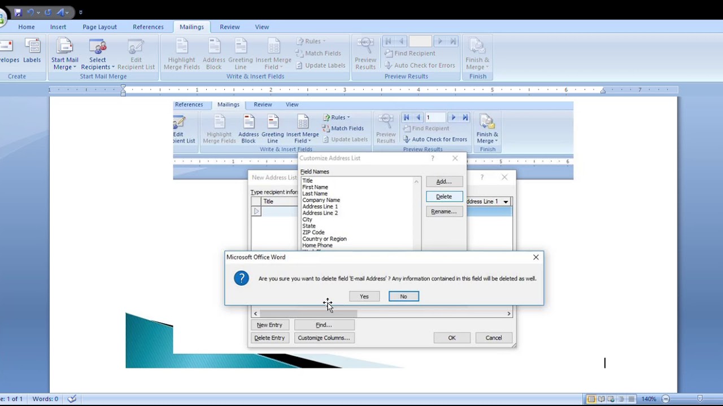Click Cancel in New Address List dialog
This screenshot has height=406, width=723.
click(x=494, y=338)
